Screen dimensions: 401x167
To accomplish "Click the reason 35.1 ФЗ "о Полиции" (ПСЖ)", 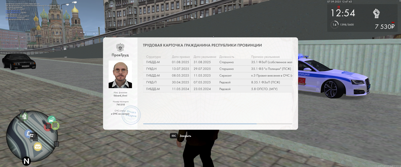I will tap(271, 69).
